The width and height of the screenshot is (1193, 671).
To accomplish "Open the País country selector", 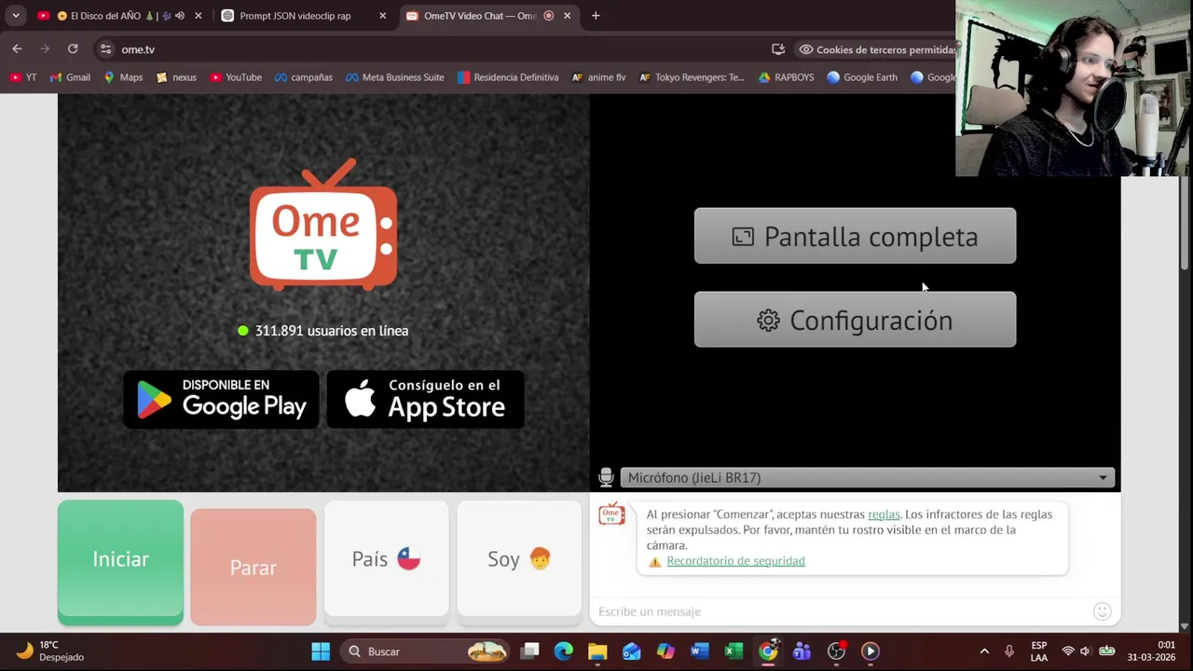I will 386,559.
